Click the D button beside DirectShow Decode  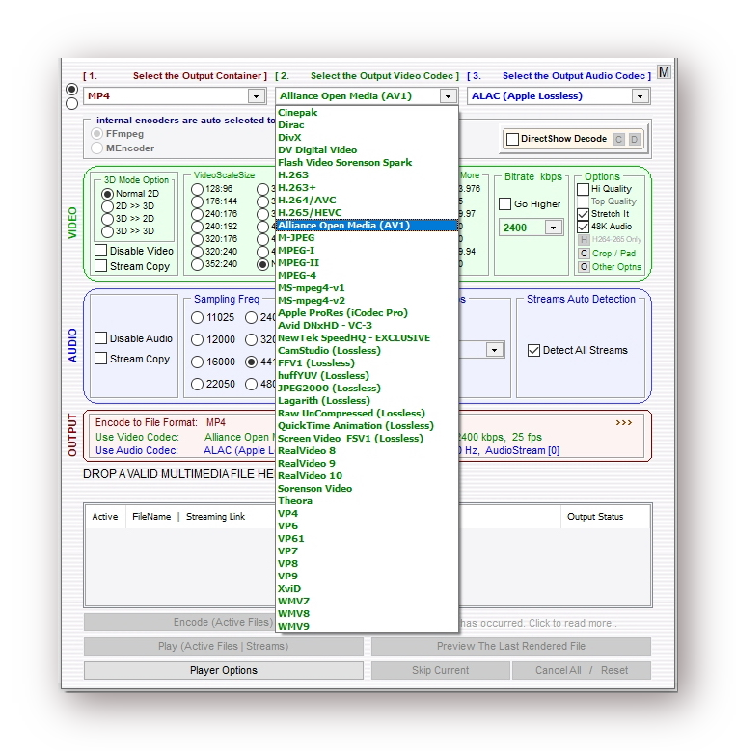point(634,140)
